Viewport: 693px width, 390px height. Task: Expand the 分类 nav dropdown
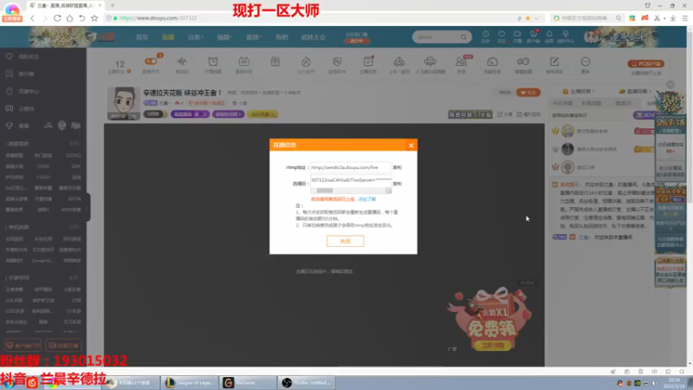pos(195,37)
